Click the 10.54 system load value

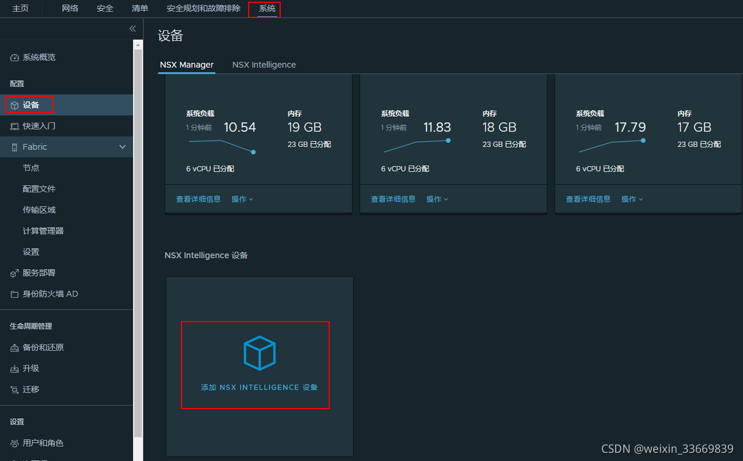(240, 127)
